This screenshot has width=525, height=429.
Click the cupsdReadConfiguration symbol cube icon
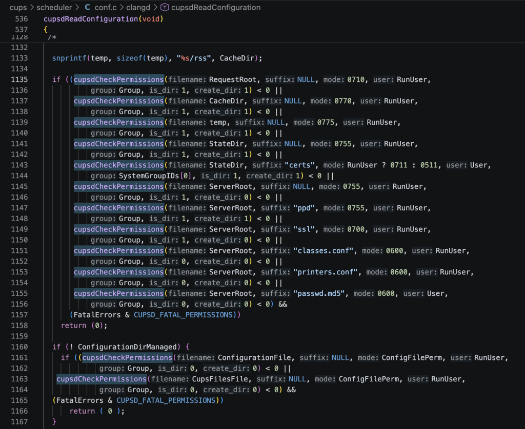point(165,7)
